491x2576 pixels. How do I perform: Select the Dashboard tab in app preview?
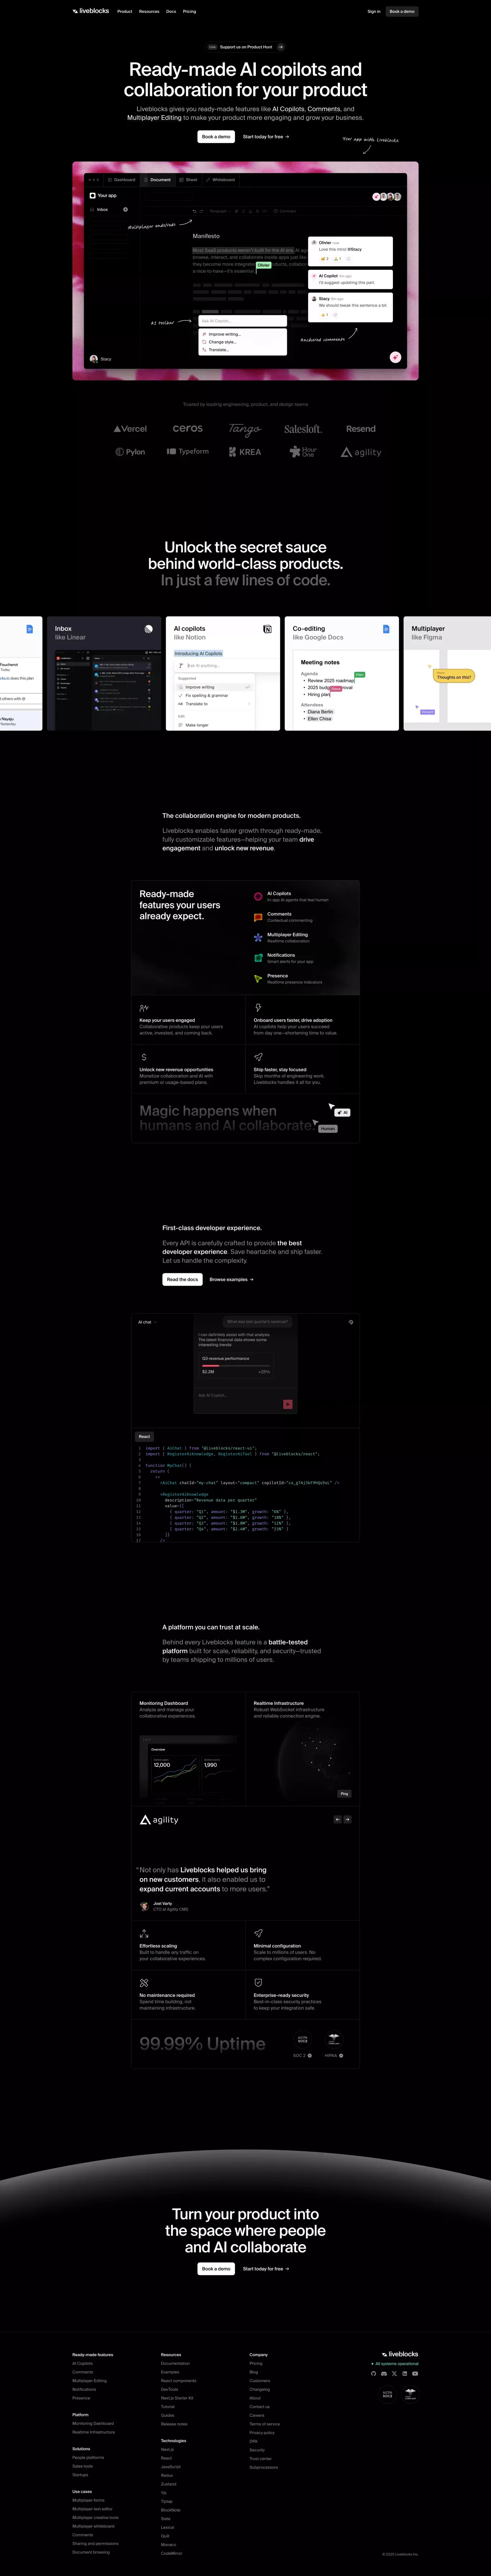pyautogui.click(x=122, y=180)
